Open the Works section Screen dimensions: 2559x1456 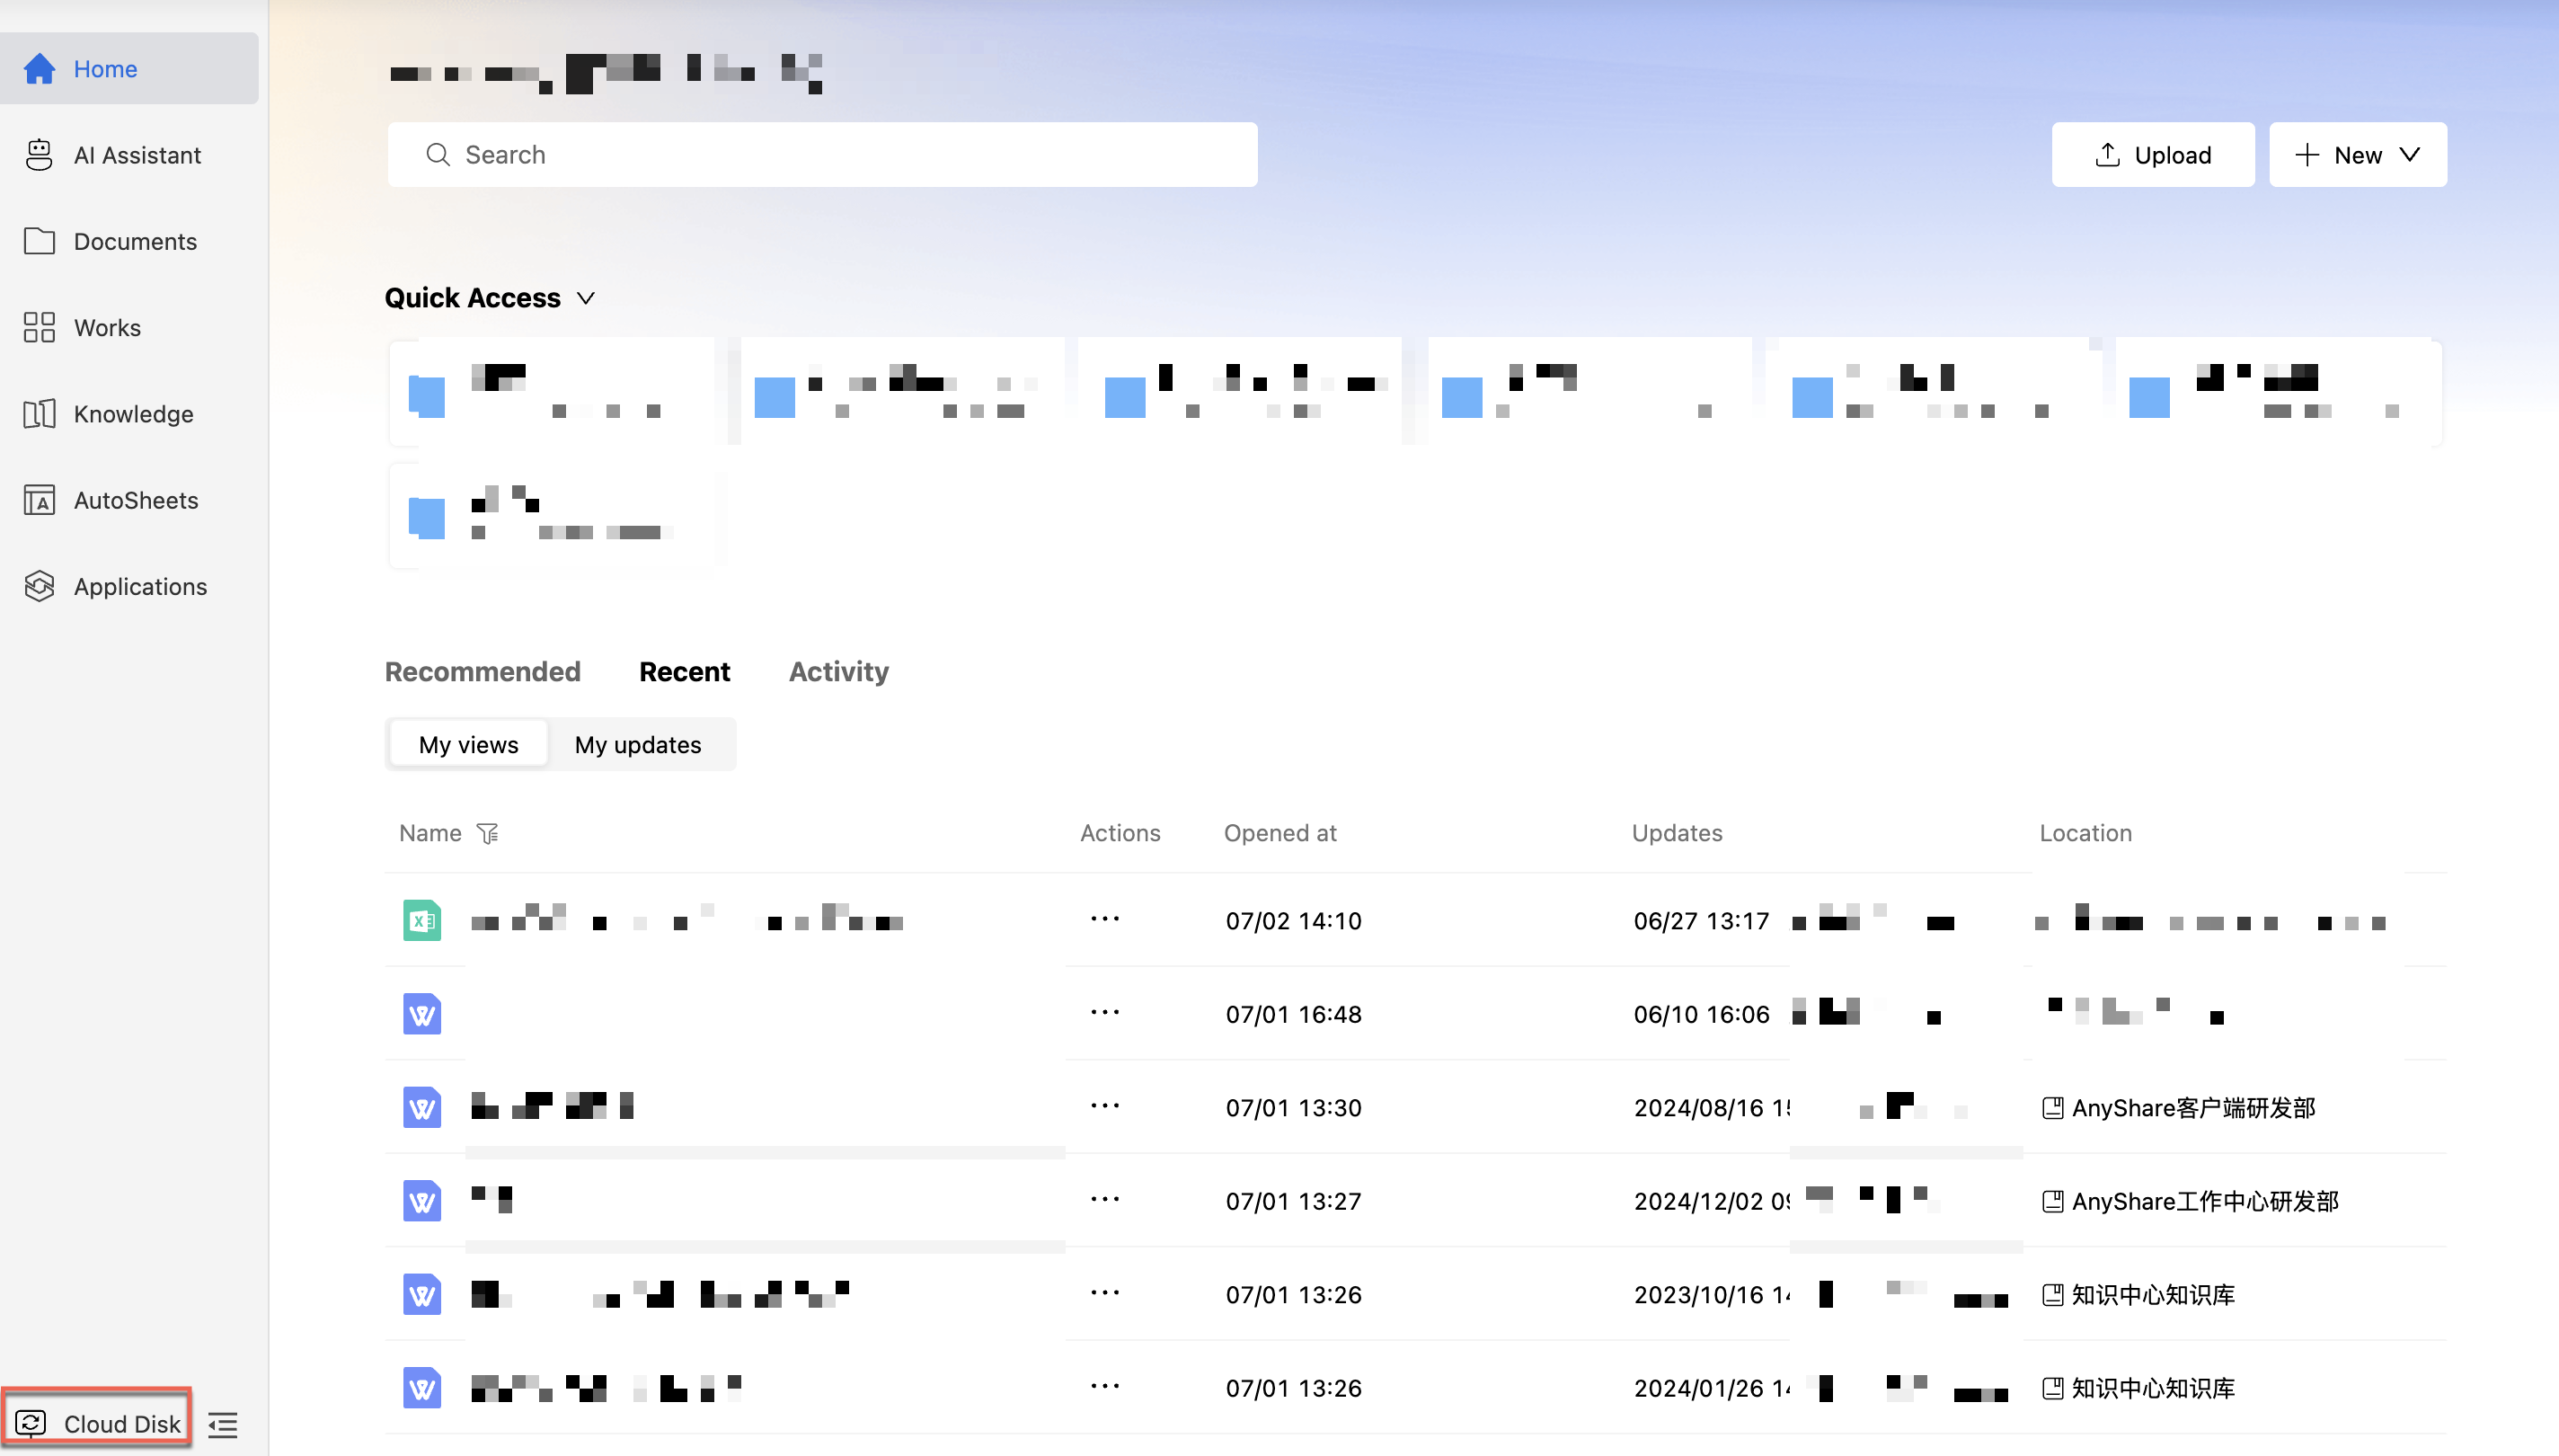pos(107,327)
